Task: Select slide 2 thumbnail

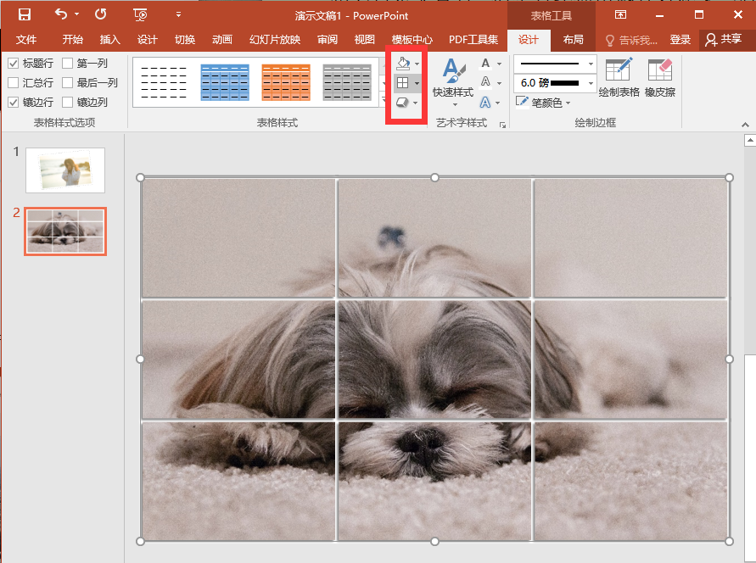Action: coord(65,231)
